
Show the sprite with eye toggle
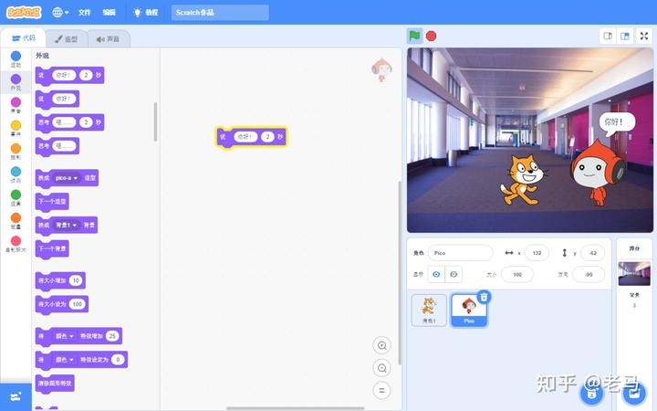[436, 274]
